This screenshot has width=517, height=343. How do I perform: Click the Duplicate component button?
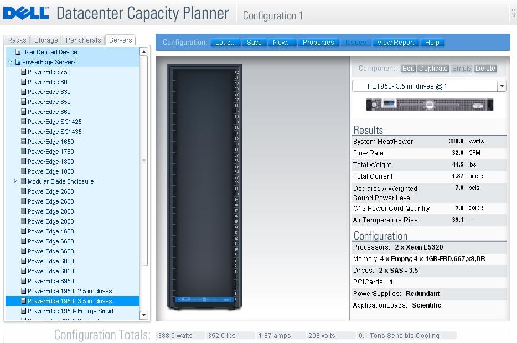tap(433, 69)
